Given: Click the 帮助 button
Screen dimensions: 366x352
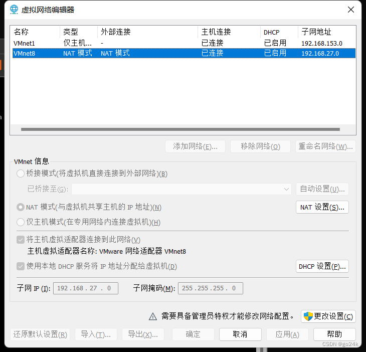Looking at the screenshot, I should (x=334, y=334).
